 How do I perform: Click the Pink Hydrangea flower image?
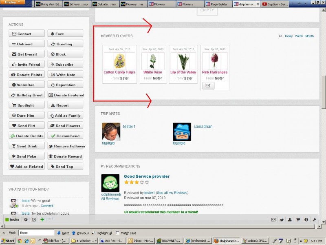tap(215, 61)
